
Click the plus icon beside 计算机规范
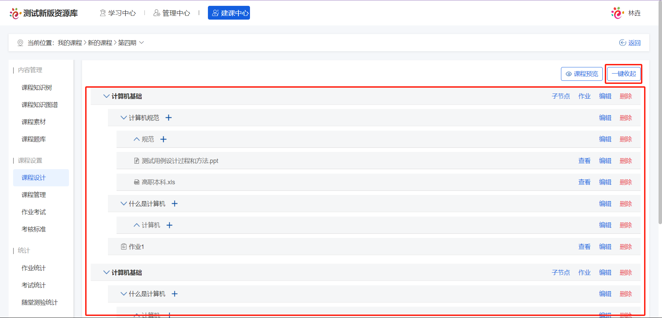point(169,118)
